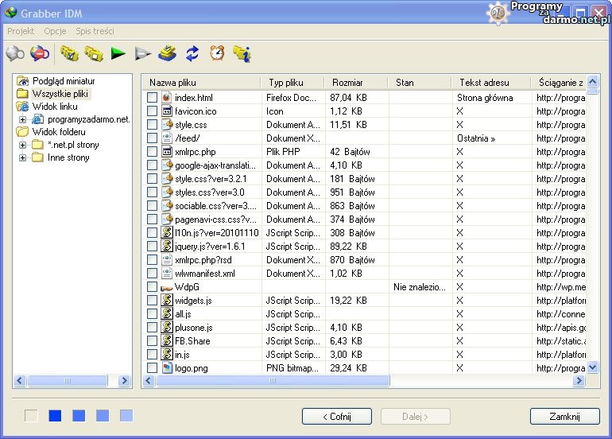Click the folder info icon in toolbar

(x=242, y=53)
